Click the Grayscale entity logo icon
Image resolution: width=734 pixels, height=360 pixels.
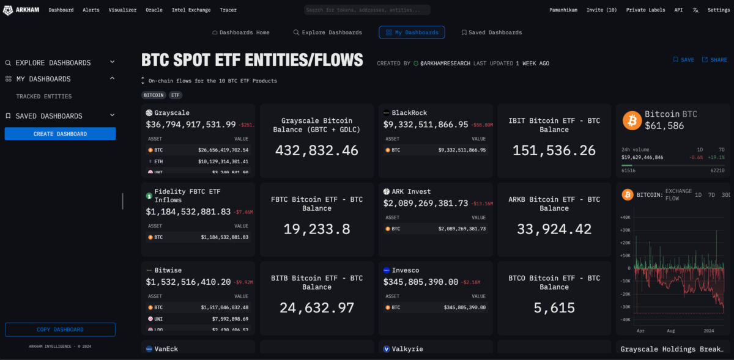click(149, 113)
